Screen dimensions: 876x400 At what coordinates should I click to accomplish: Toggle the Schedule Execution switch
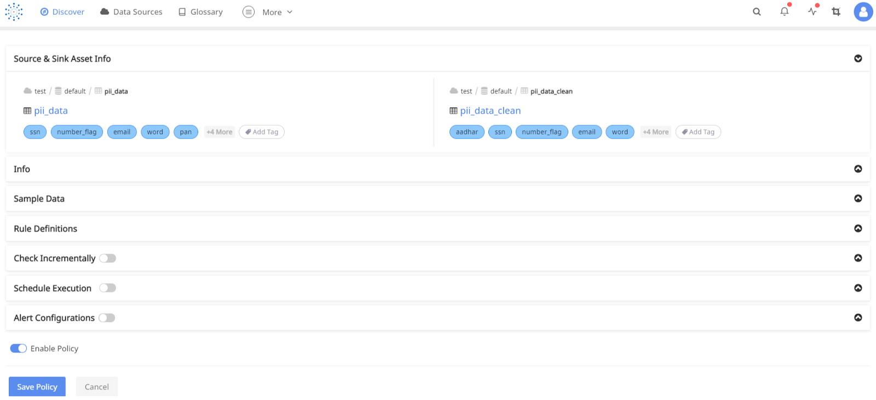[x=107, y=288]
